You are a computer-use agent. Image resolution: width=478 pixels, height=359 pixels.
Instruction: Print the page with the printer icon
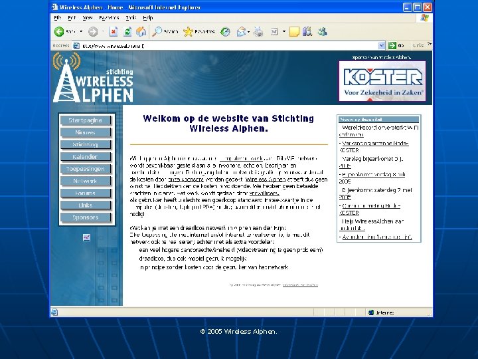(x=258, y=31)
